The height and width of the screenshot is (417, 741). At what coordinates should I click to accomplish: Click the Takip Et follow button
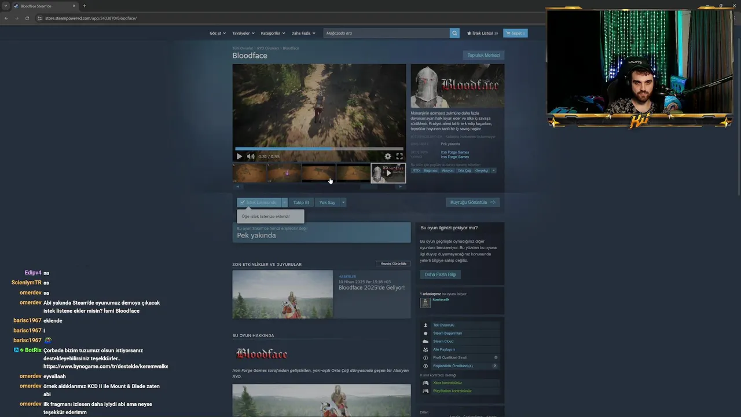point(301,202)
